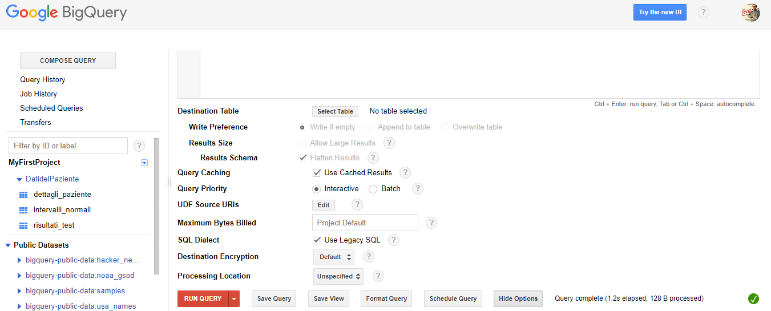Click help icon next to Use Cached Results
Viewport: 771px width, 311px height.
tap(405, 172)
